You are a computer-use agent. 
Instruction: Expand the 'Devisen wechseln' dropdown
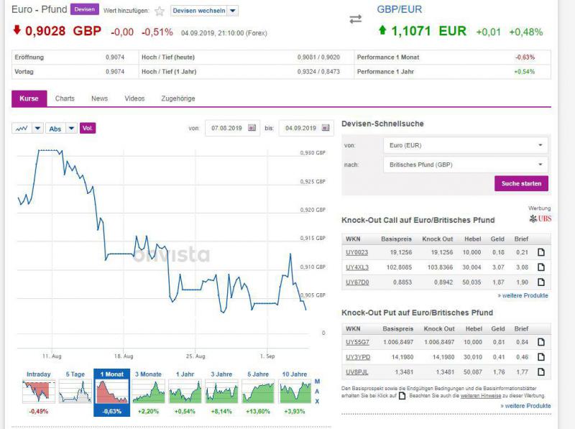233,11
